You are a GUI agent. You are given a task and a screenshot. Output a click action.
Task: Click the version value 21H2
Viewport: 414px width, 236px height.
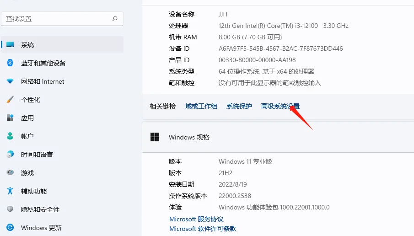click(226, 173)
